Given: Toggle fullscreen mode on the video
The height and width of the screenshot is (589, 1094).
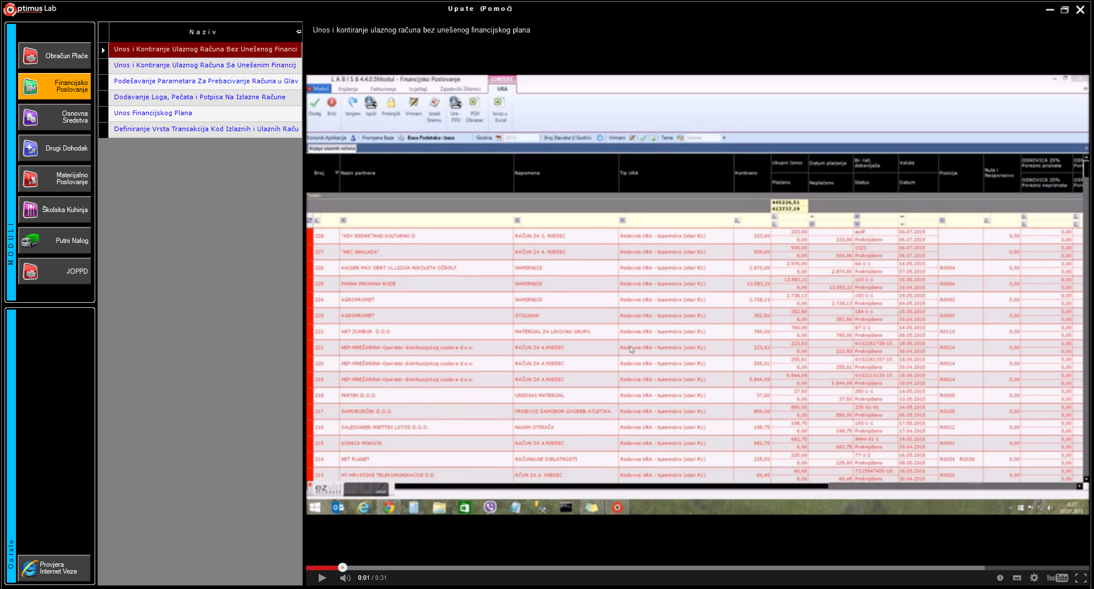Looking at the screenshot, I should [1080, 578].
